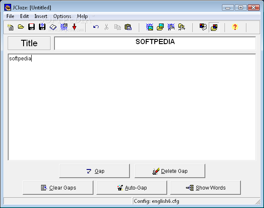Click the JCloze application icon in title bar
This screenshot has width=264, height=208.
8,7
